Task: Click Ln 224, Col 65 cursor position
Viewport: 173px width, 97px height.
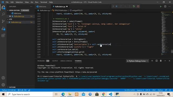Action: coord(130,90)
